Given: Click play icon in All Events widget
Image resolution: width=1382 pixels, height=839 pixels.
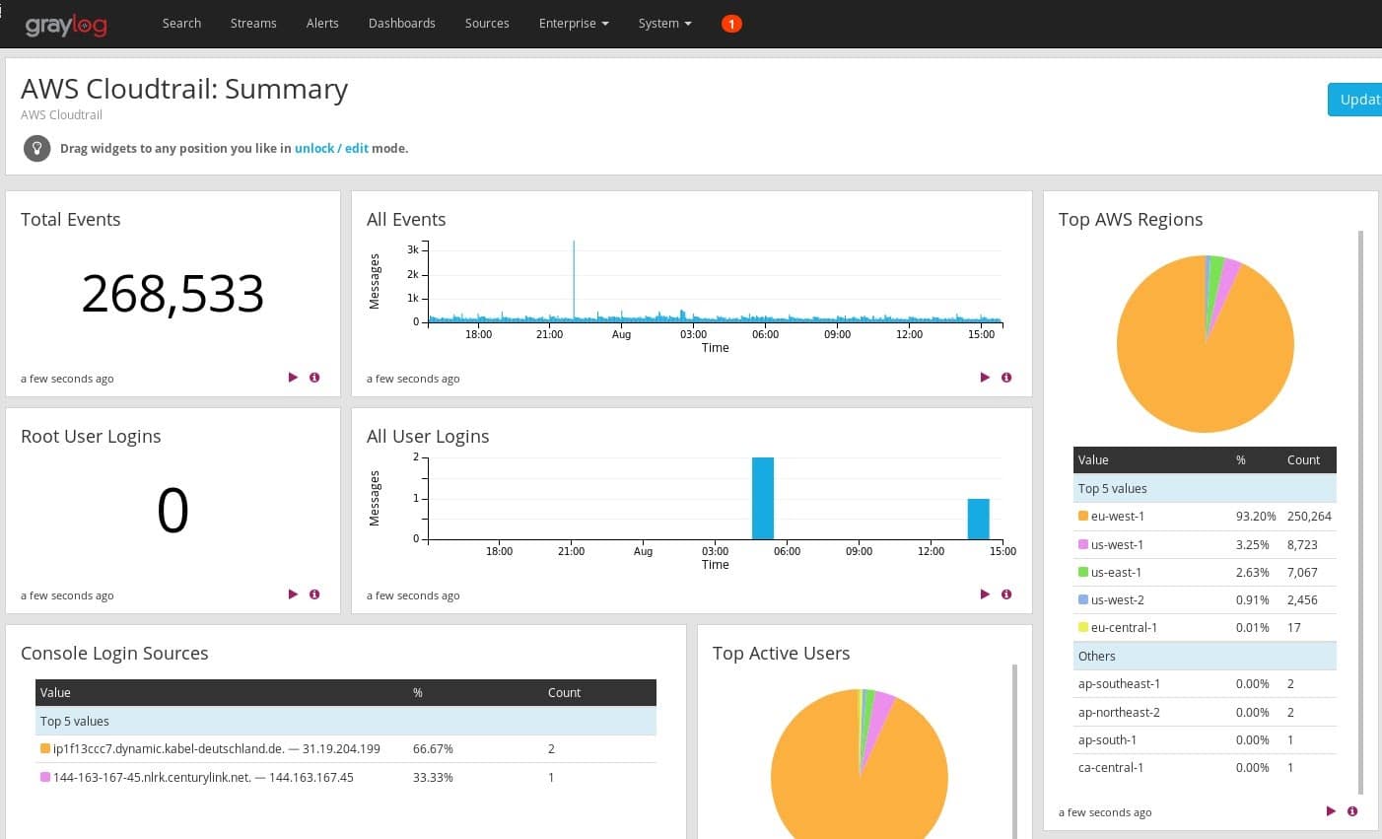Looking at the screenshot, I should 985,378.
